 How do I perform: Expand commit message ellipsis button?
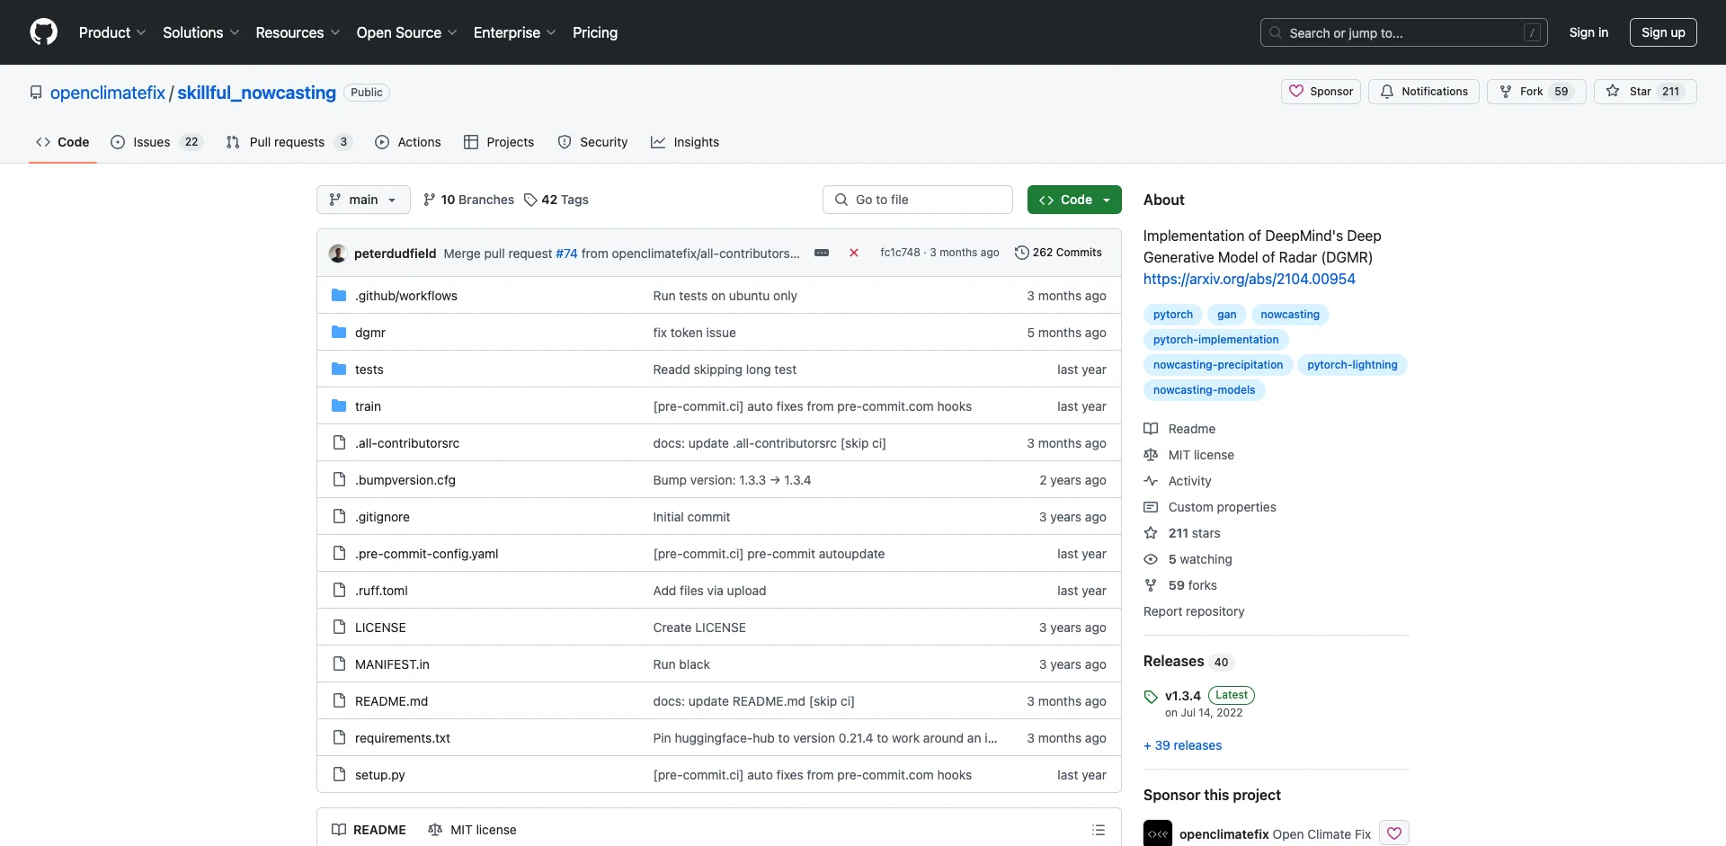tap(822, 253)
